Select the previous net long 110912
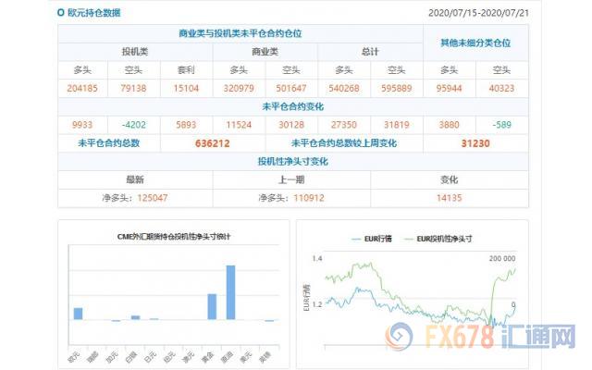The image size is (592, 370). pyautogui.click(x=309, y=198)
